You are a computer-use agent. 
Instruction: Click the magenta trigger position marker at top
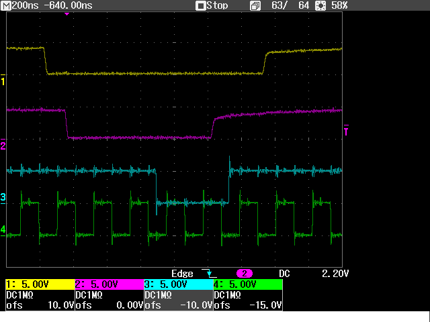pos(67,14)
